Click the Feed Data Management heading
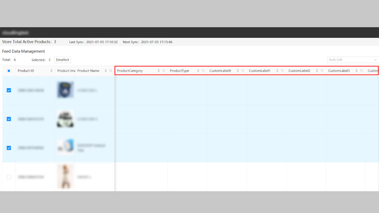The image size is (379, 213). 24,51
